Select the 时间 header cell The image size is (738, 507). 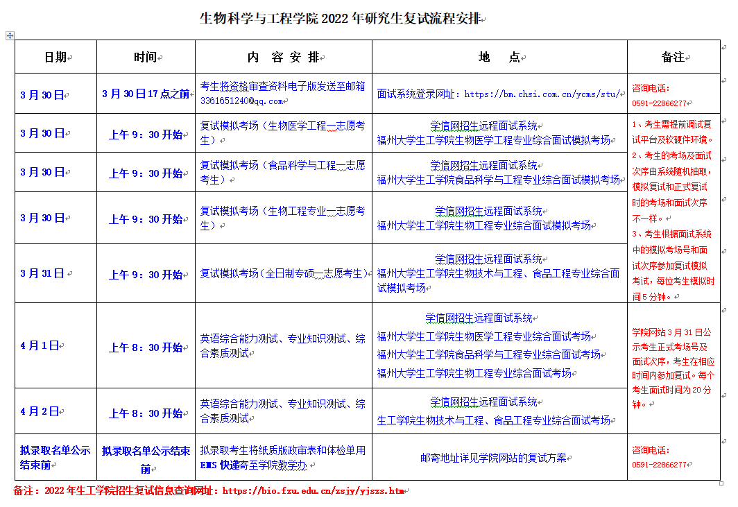[146, 57]
